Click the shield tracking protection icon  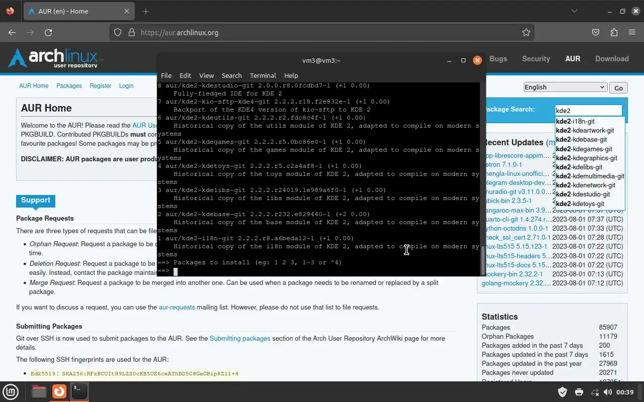118,32
